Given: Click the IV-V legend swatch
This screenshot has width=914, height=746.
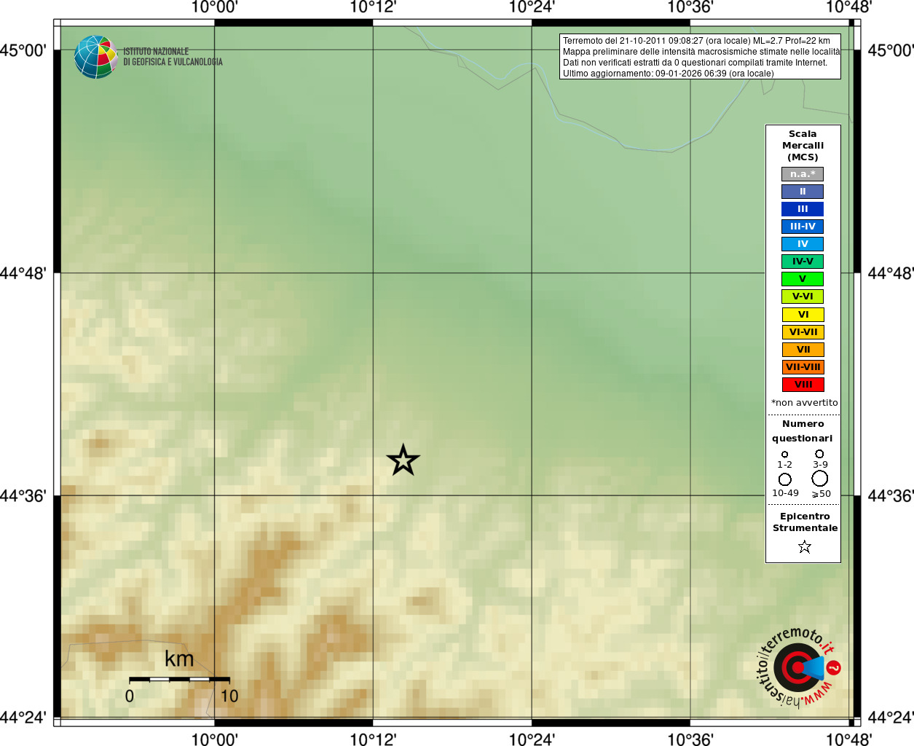Looking at the screenshot, I should click(x=803, y=262).
